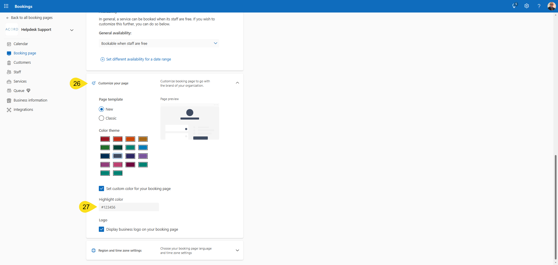This screenshot has height=265, width=558.
Task: Uncheck Set custom color for booking page
Action: 101,188
